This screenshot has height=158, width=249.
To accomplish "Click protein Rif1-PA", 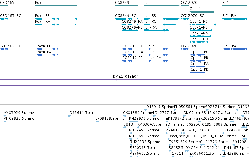I will click(235, 49).
